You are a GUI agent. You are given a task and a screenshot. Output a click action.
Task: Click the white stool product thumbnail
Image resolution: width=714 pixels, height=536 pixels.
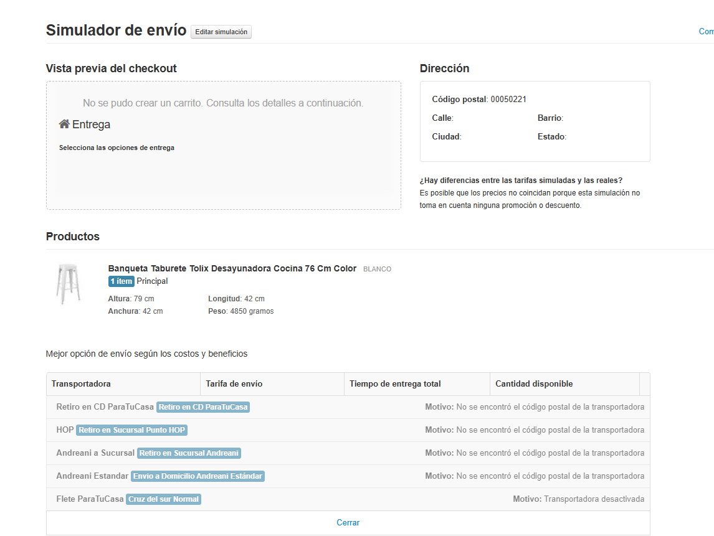click(x=68, y=284)
